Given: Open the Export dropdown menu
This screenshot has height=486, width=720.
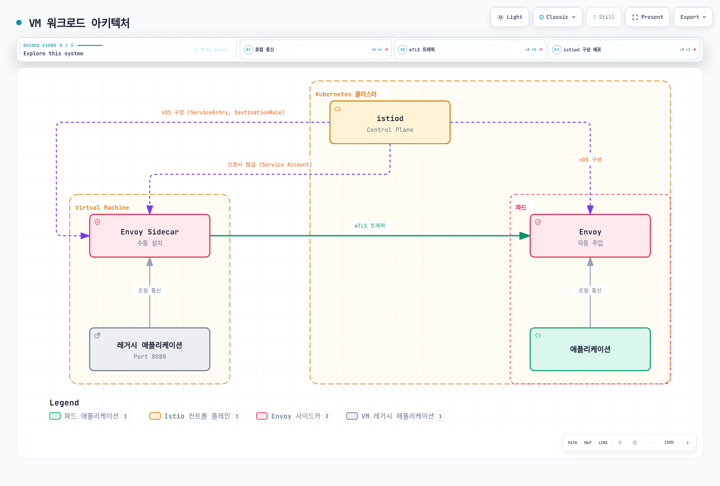Looking at the screenshot, I should (x=693, y=17).
